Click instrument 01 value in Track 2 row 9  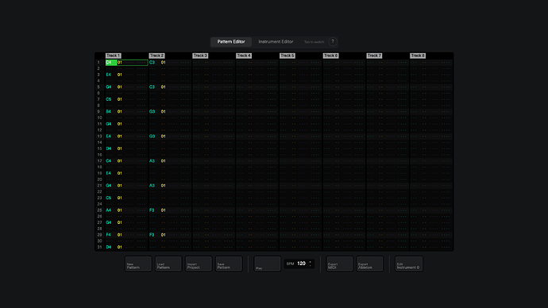[164, 112]
